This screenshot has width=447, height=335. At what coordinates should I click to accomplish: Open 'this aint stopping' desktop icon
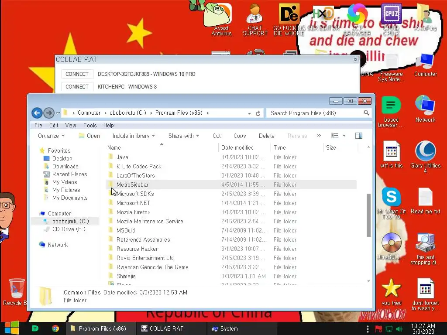click(x=425, y=249)
